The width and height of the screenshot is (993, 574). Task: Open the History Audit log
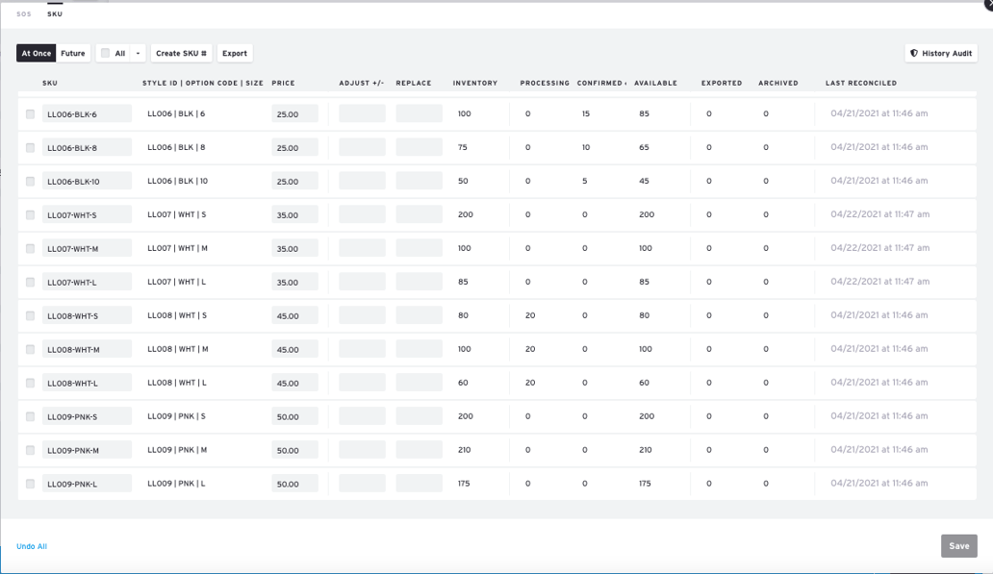pos(940,53)
